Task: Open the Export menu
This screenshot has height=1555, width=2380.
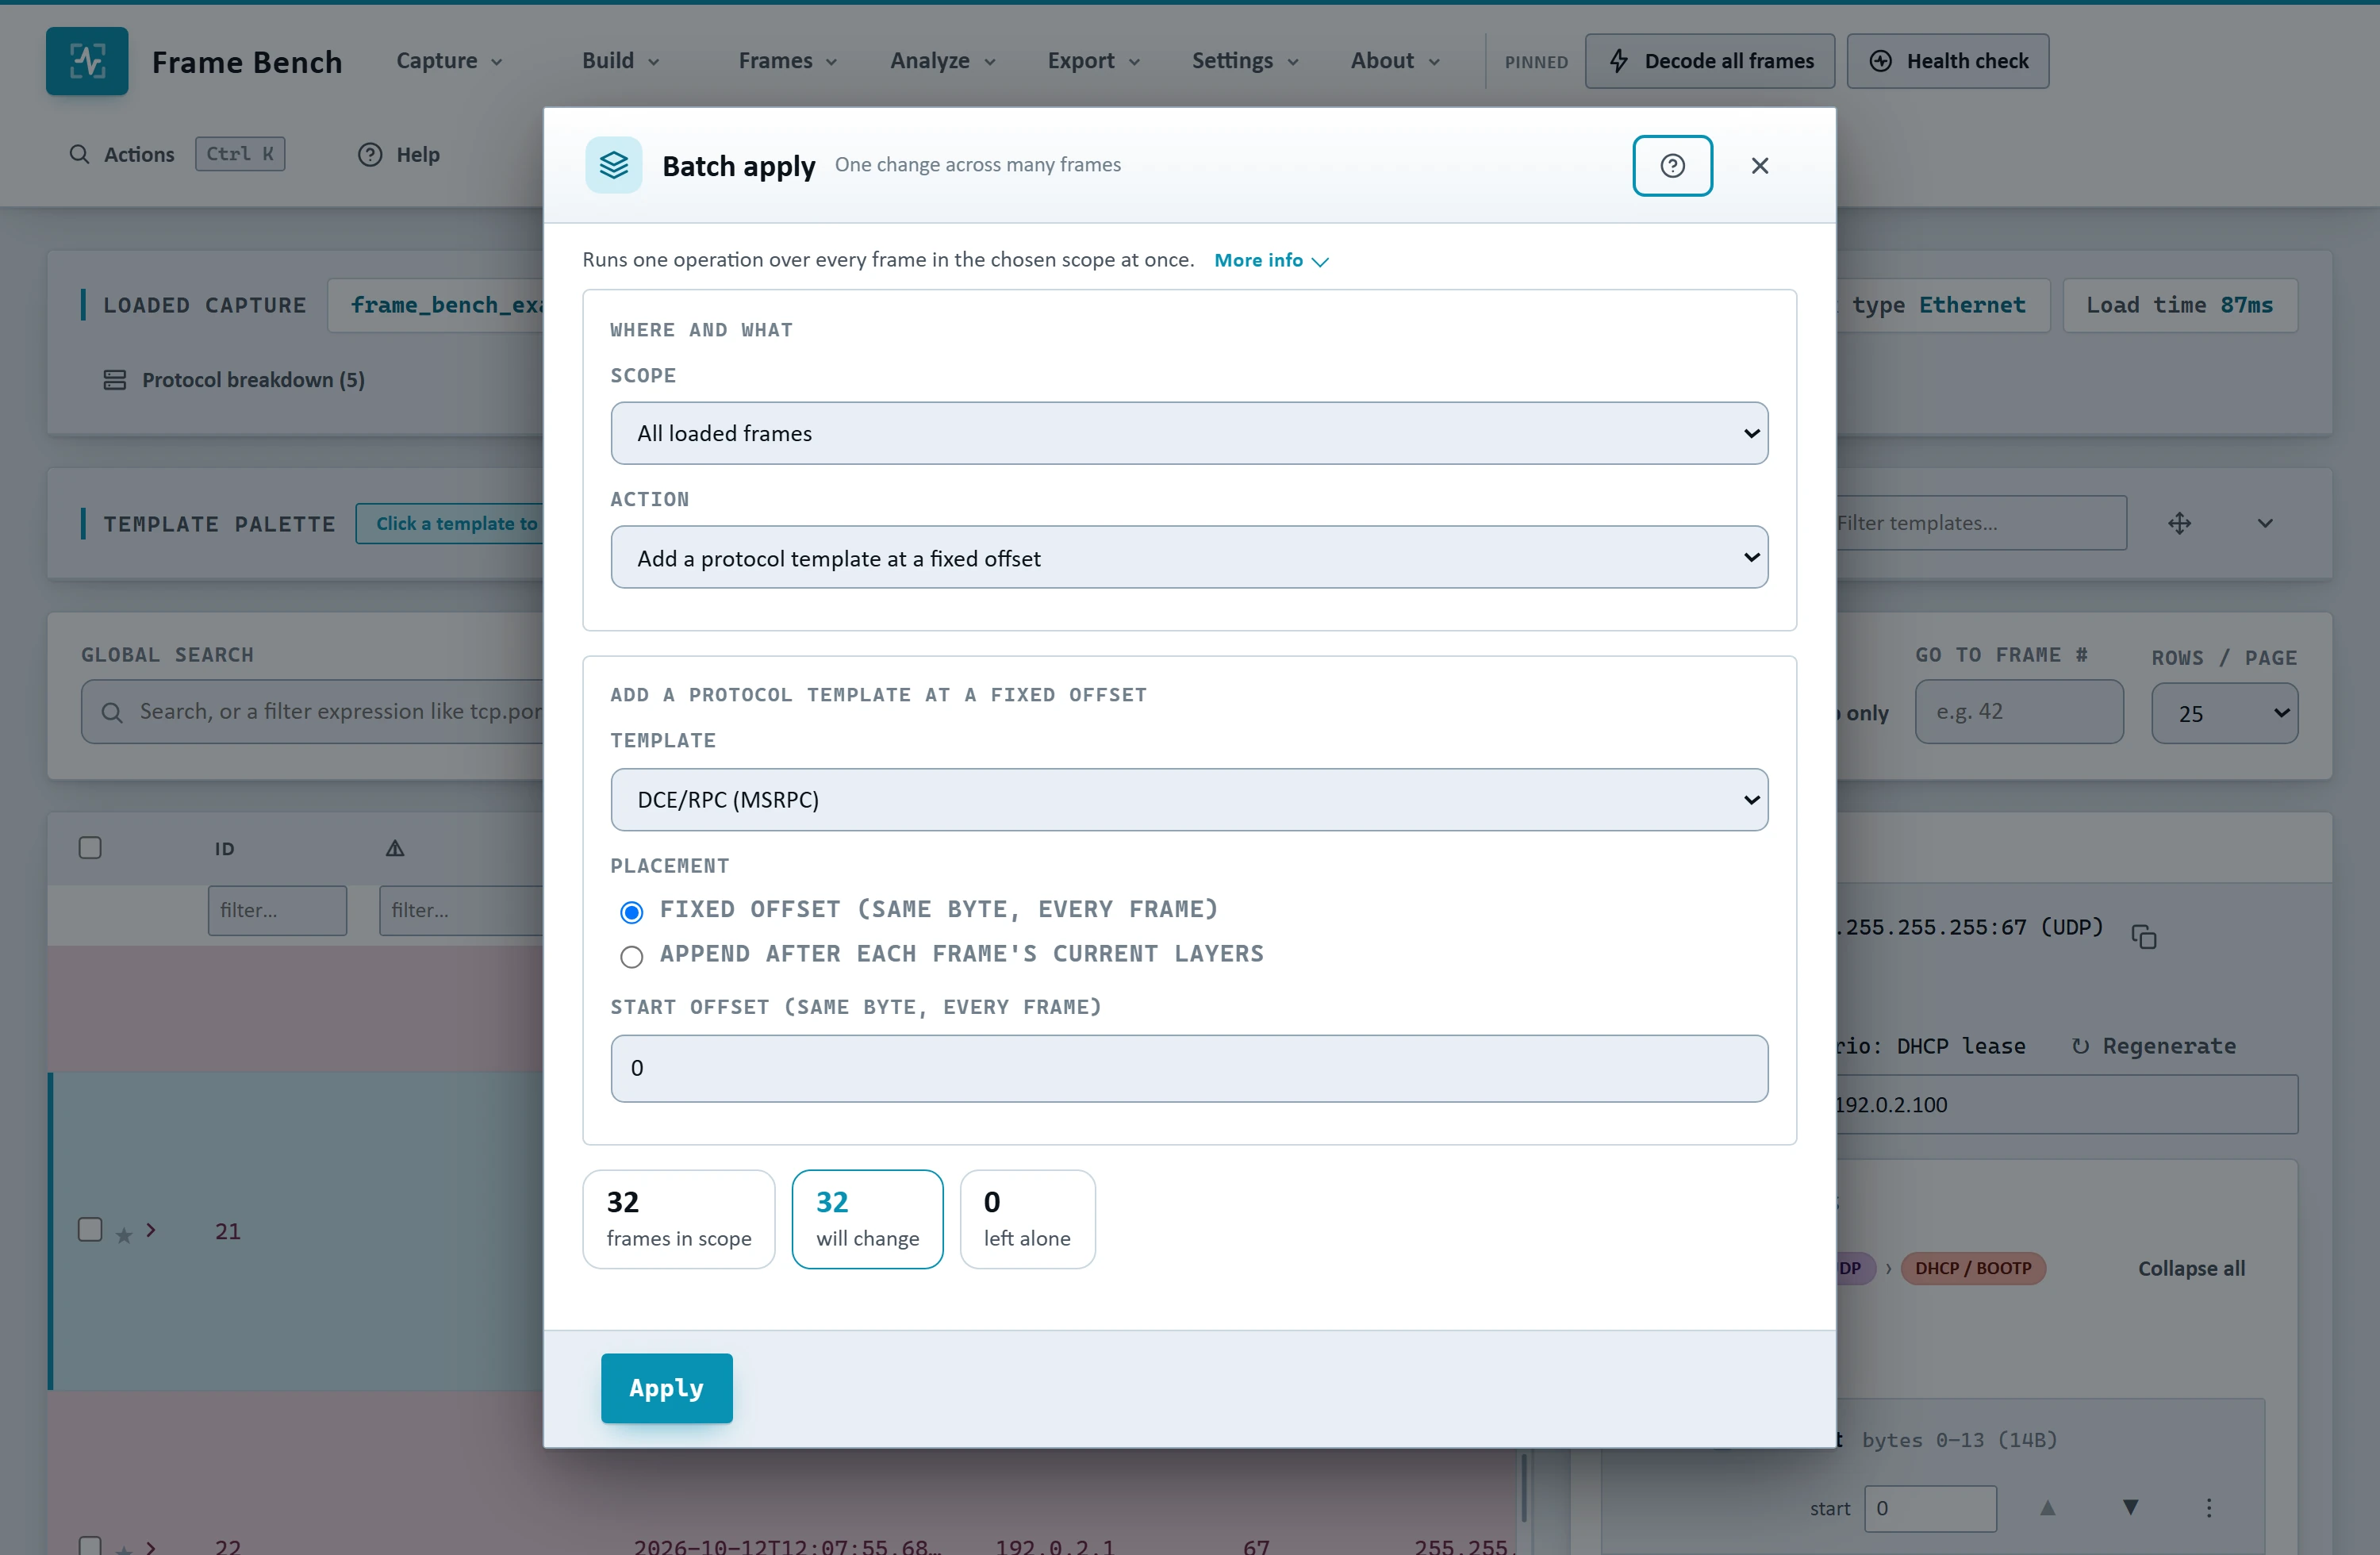Action: coord(1093,61)
